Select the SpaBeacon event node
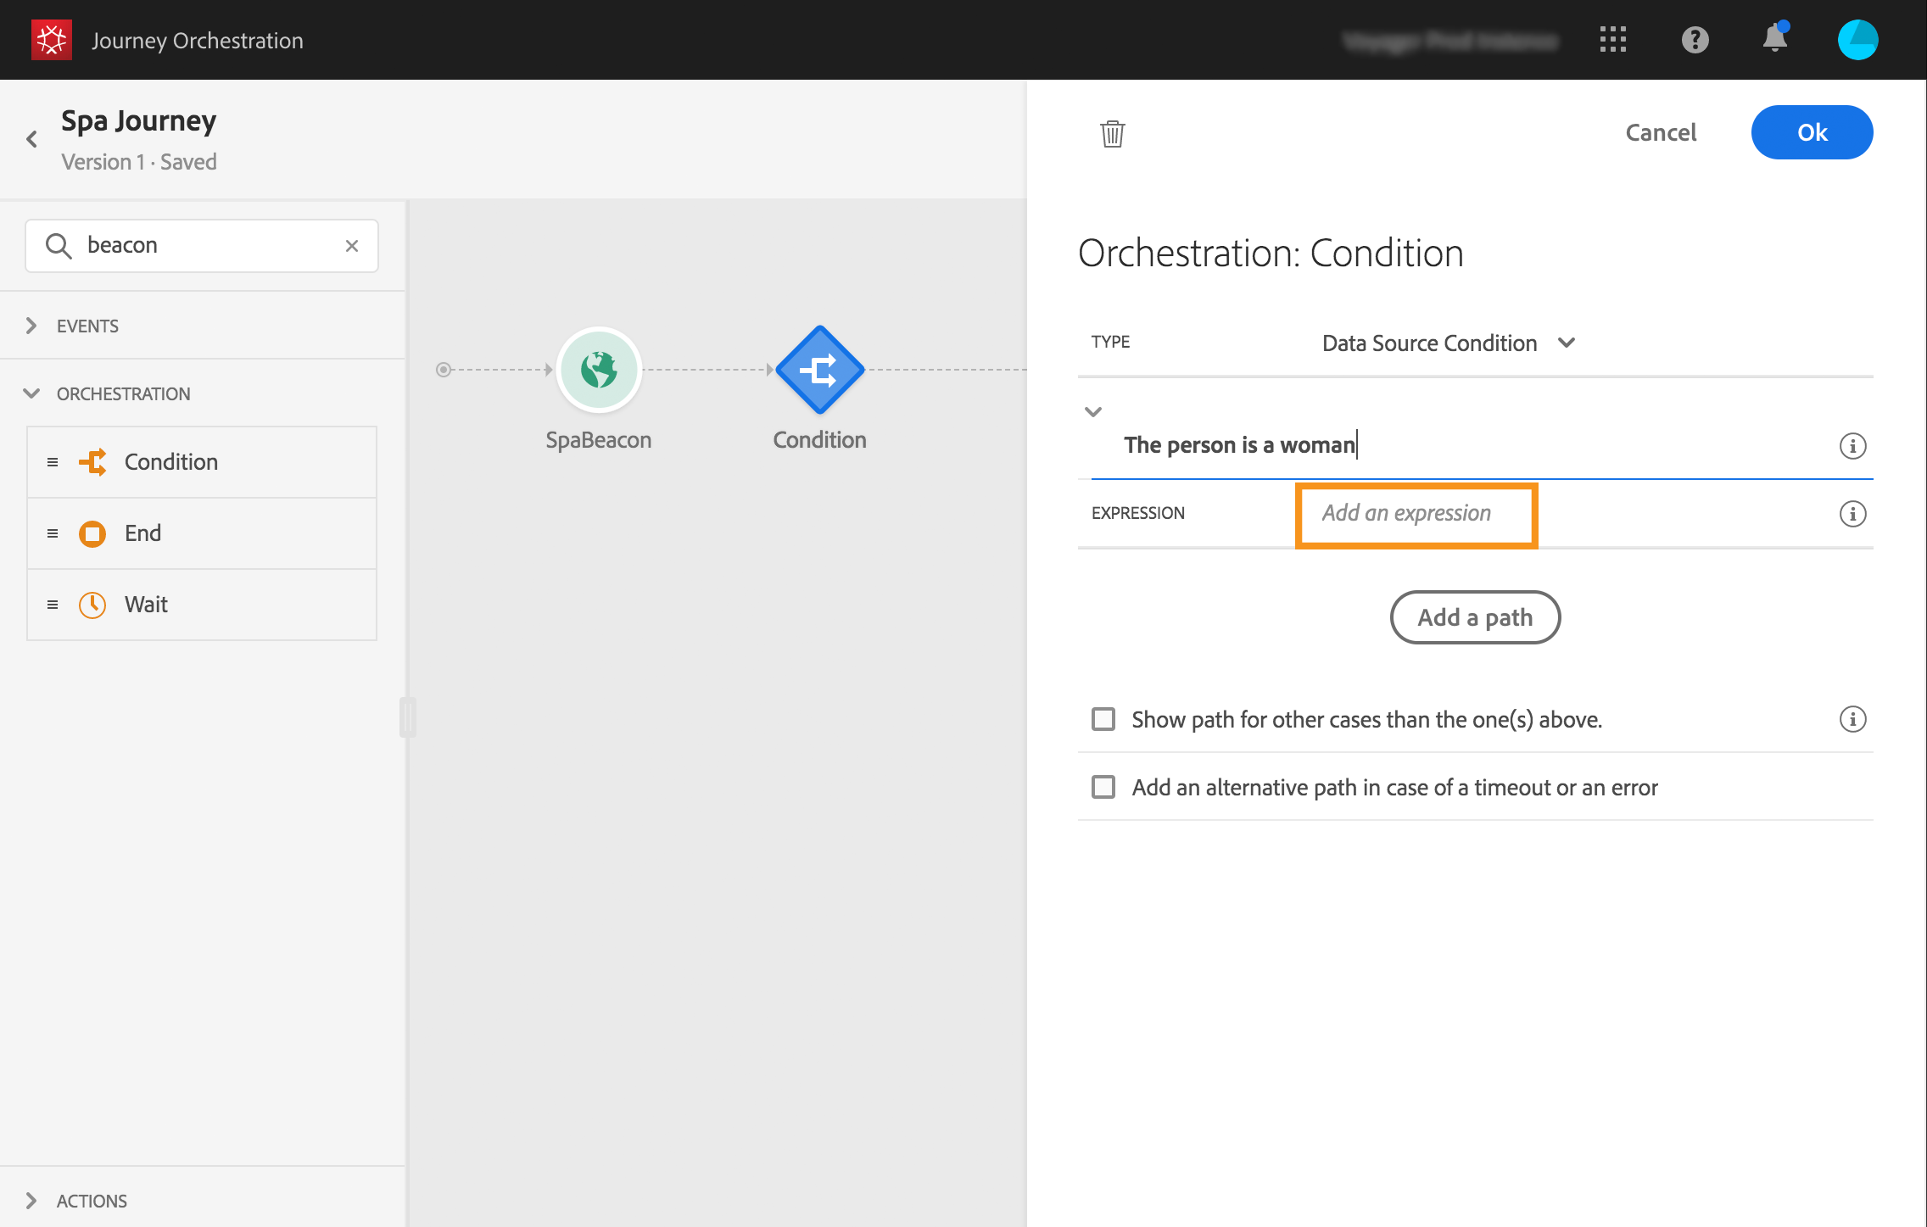Image resolution: width=1927 pixels, height=1227 pixels. click(x=599, y=370)
